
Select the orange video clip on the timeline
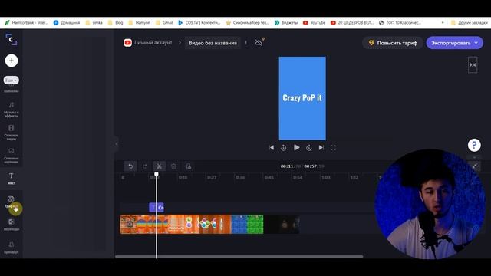pos(176,224)
